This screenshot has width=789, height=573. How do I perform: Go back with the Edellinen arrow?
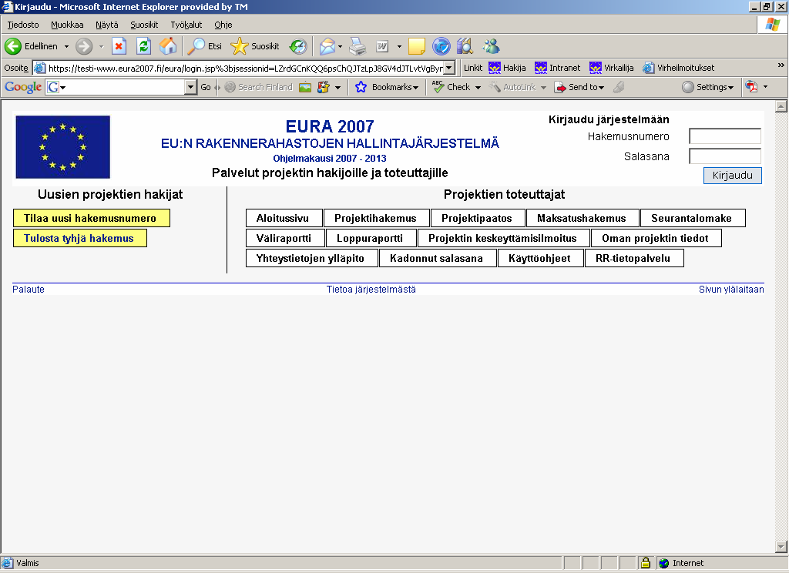(x=13, y=46)
